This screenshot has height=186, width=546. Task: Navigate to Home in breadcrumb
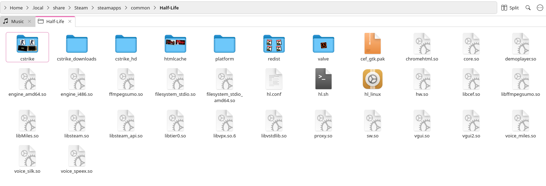click(x=16, y=8)
